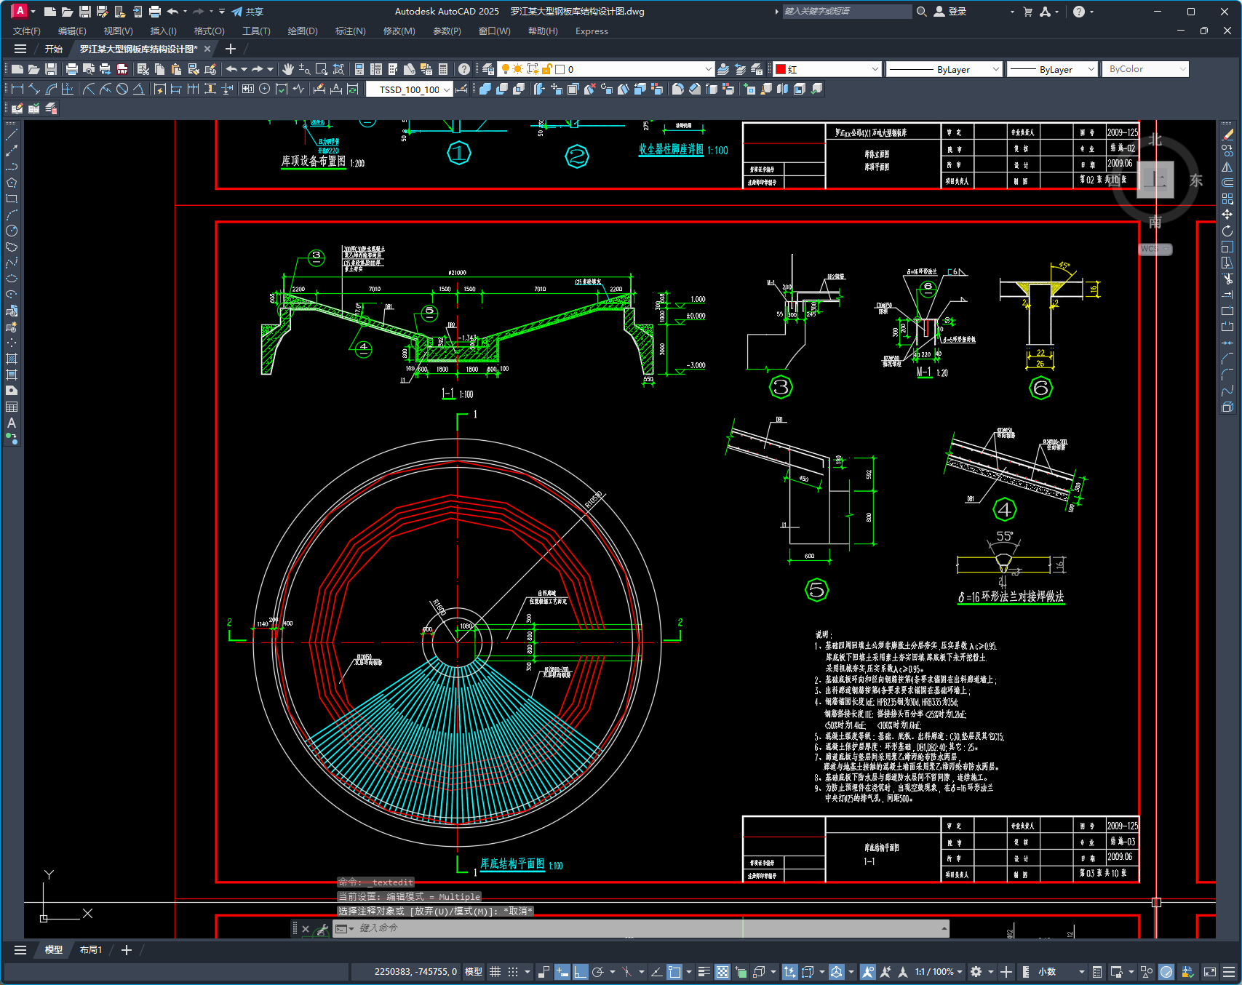Image resolution: width=1242 pixels, height=985 pixels.
Task: Pick the Hatch tool in left toolbar
Action: pos(12,359)
